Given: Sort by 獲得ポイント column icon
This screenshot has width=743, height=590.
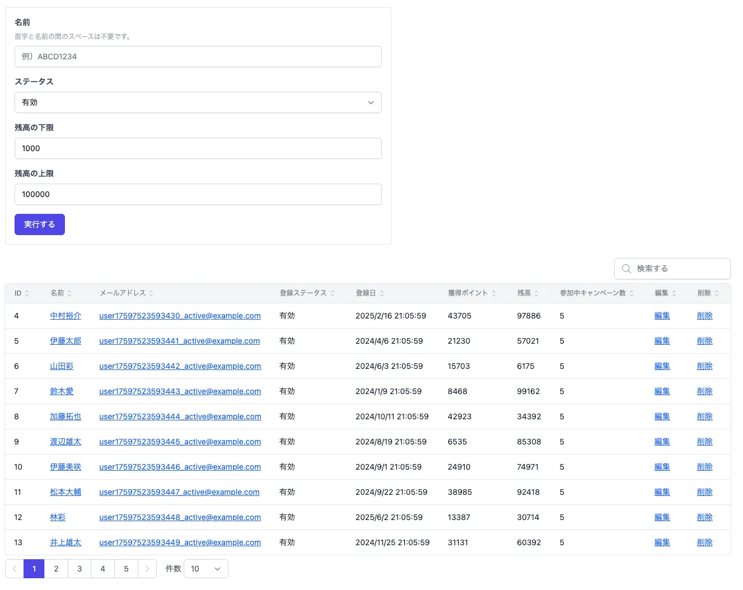Looking at the screenshot, I should (x=494, y=293).
